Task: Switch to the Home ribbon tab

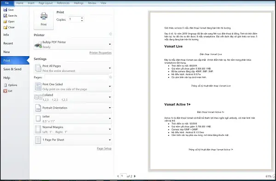Action: coord(20,3)
